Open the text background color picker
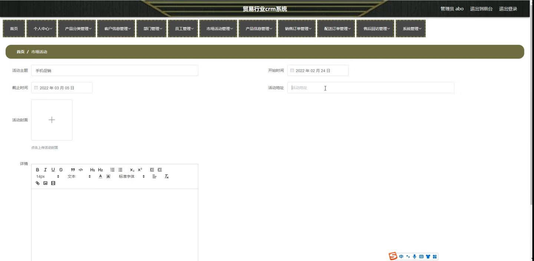The height and width of the screenshot is (261, 534). click(x=108, y=176)
